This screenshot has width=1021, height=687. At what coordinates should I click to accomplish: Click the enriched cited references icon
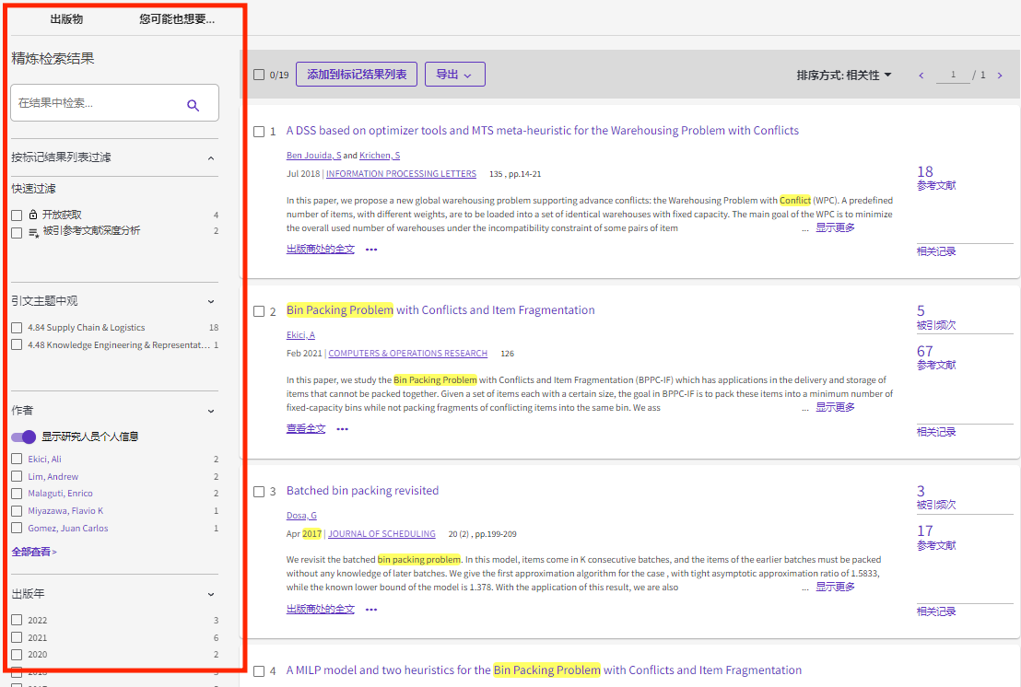pyautogui.click(x=33, y=232)
